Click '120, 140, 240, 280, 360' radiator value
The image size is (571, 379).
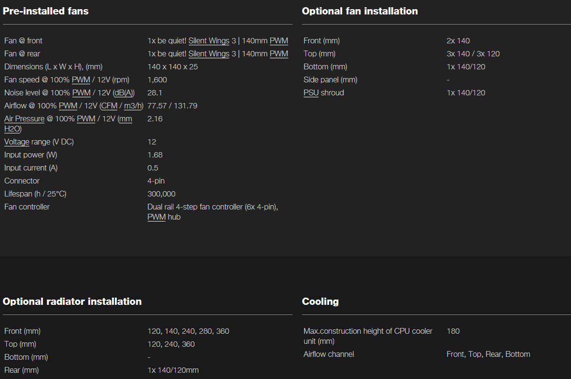coord(188,331)
